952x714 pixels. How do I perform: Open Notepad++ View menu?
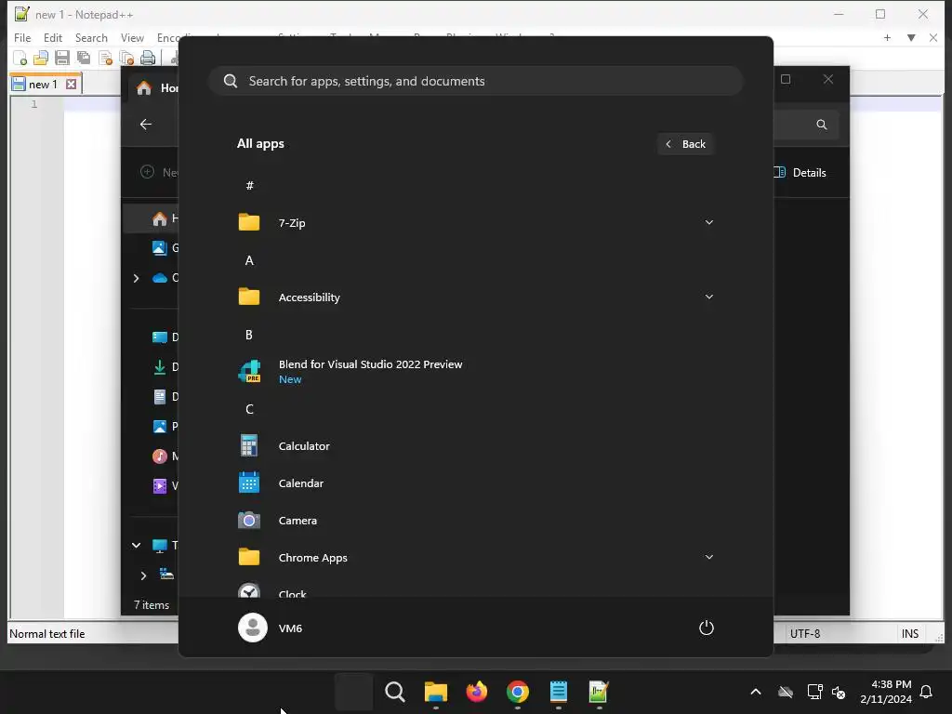tap(132, 37)
